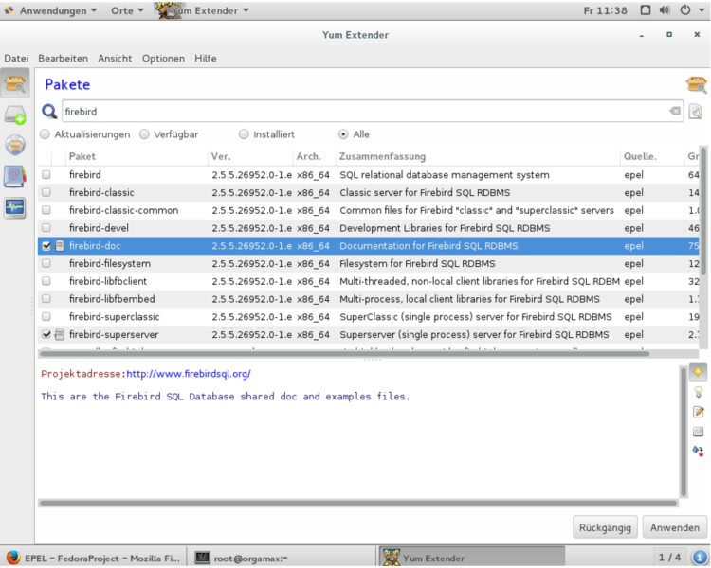
Task: Open the volume control in top panel
Action: click(x=665, y=10)
